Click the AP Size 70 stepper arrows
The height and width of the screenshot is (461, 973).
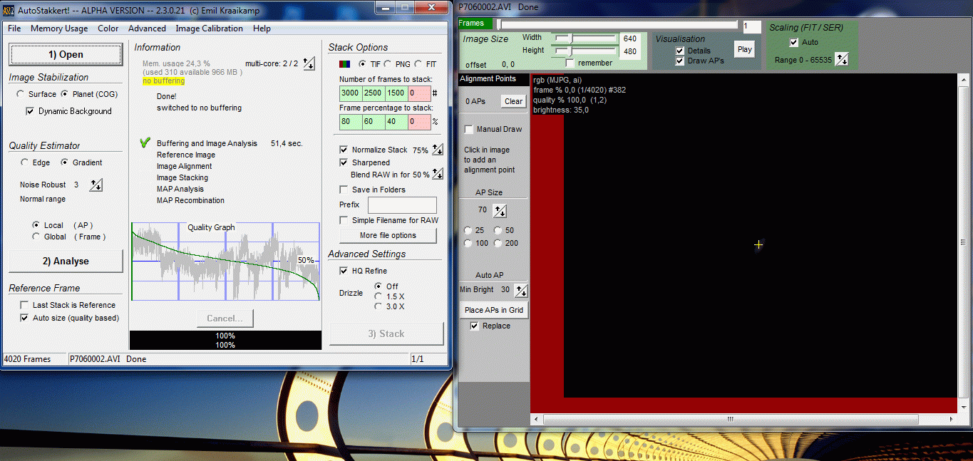[x=500, y=211]
